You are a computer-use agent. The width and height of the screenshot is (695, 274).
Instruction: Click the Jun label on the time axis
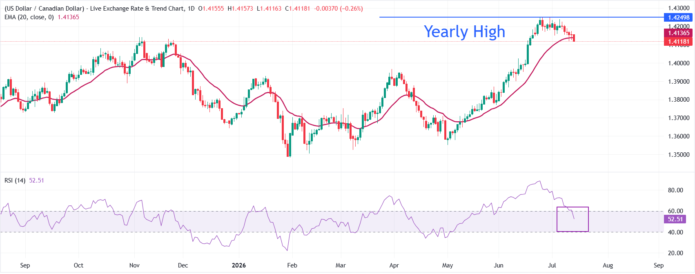[499, 265]
